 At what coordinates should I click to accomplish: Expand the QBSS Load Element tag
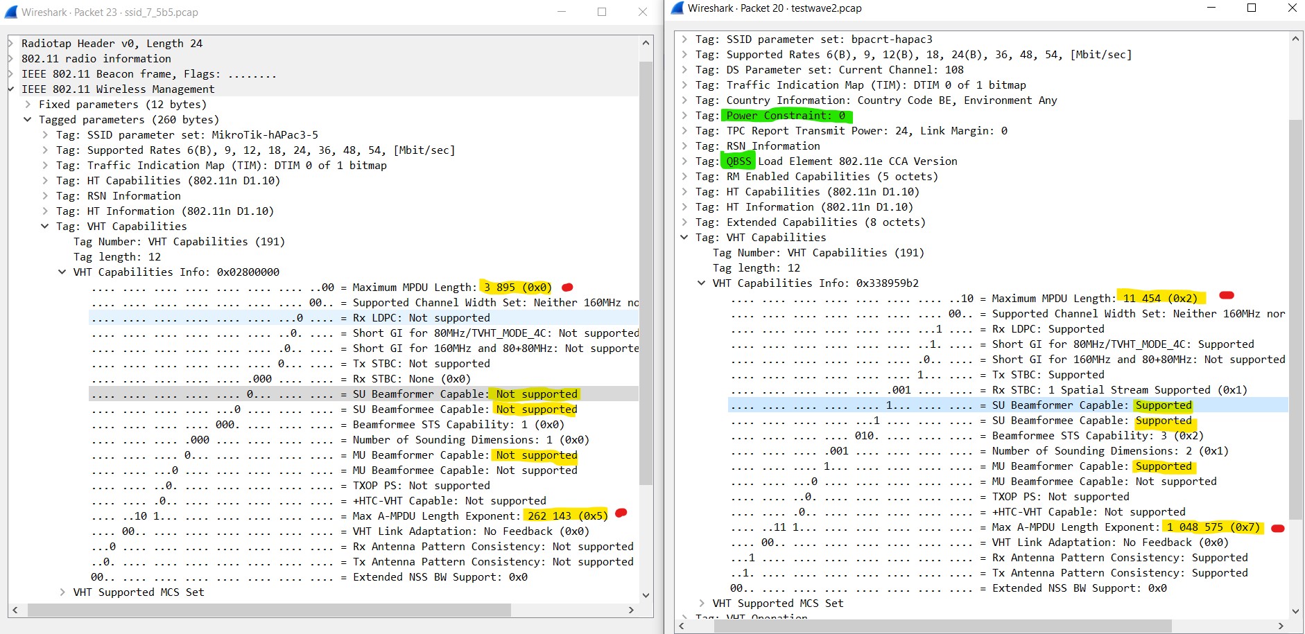point(684,161)
